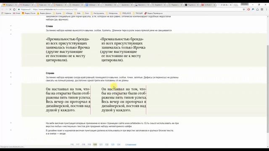The width and height of the screenshot is (269, 151).
Task: Open the Docs bookmarks folder
Action: pos(86,13)
